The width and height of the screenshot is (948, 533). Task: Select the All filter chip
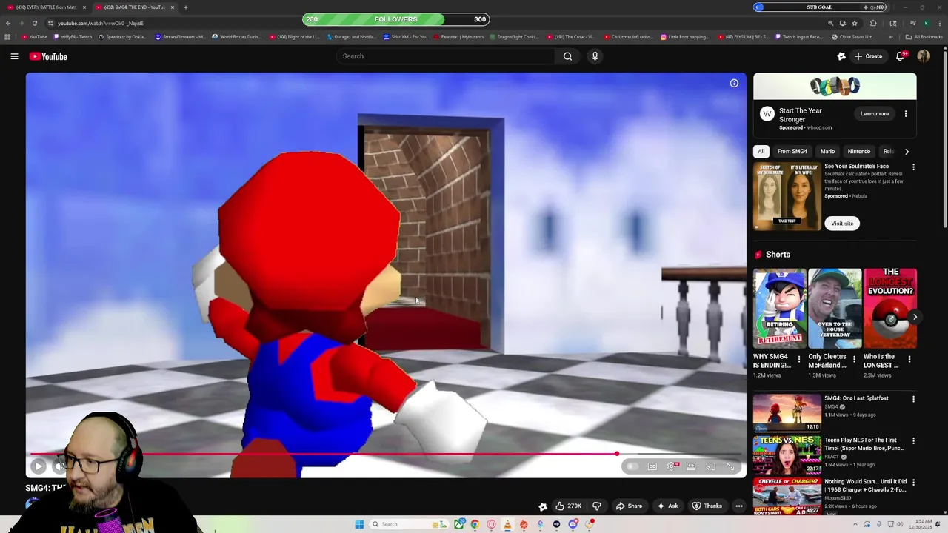click(x=761, y=152)
